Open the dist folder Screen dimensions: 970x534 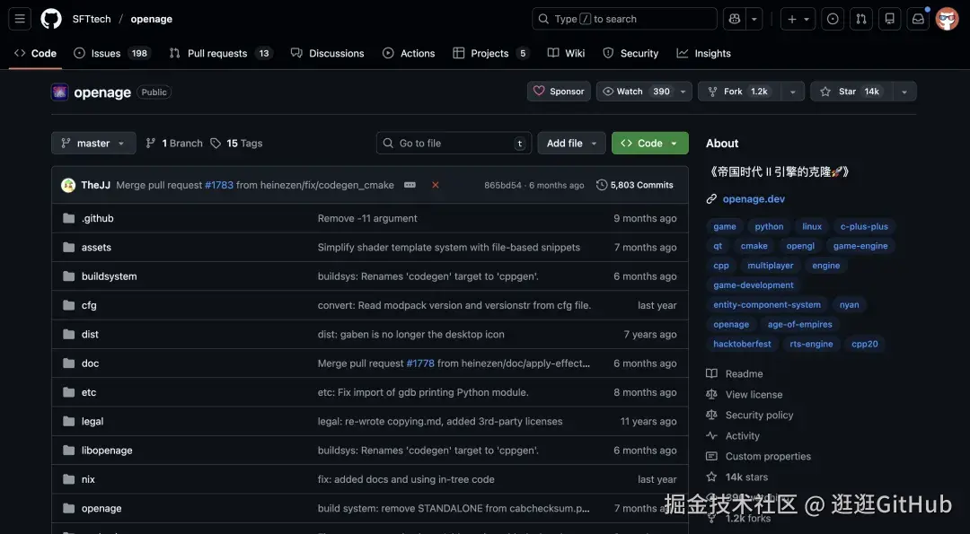pyautogui.click(x=90, y=335)
